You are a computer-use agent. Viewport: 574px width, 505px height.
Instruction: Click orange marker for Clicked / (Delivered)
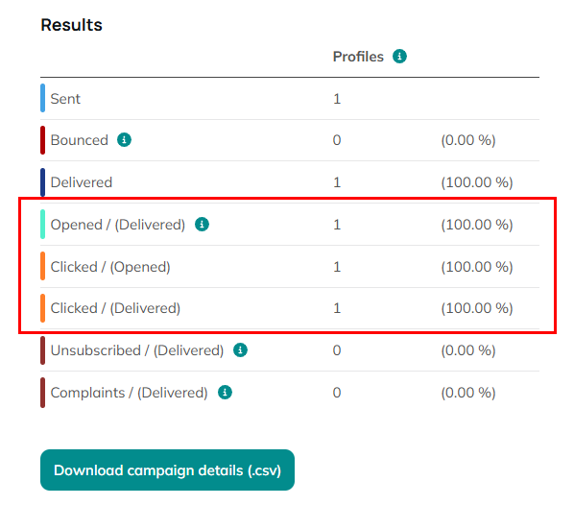click(x=42, y=308)
